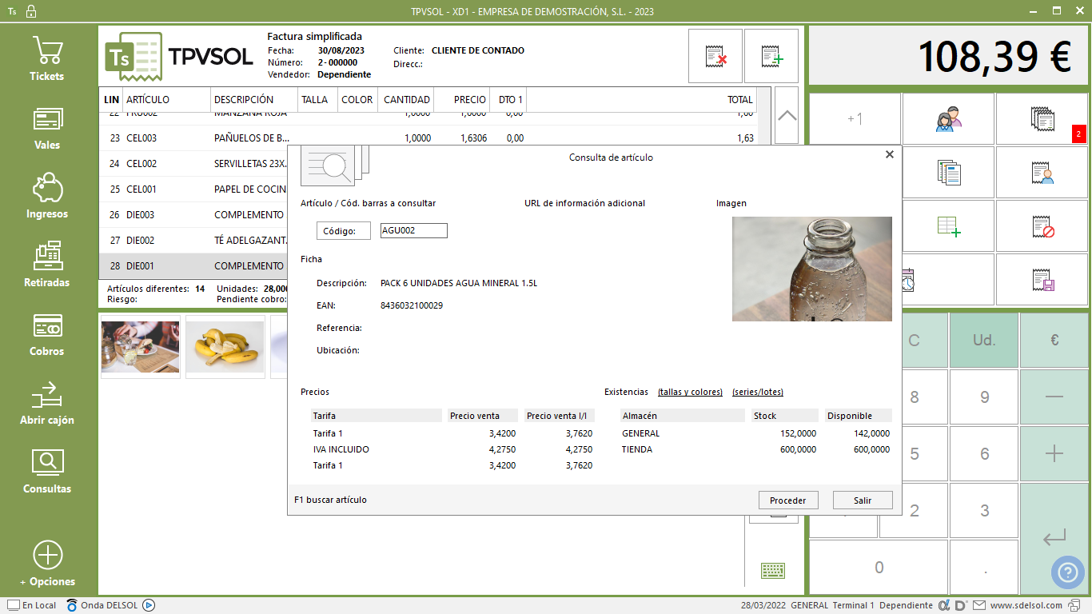The width and height of the screenshot is (1092, 614).
Task: Close the Consulta de artículo dialog
Action: [889, 154]
